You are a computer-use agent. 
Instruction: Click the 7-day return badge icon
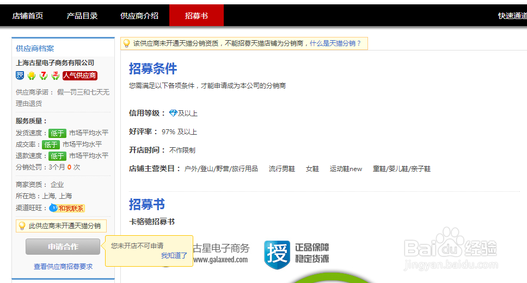[44, 76]
